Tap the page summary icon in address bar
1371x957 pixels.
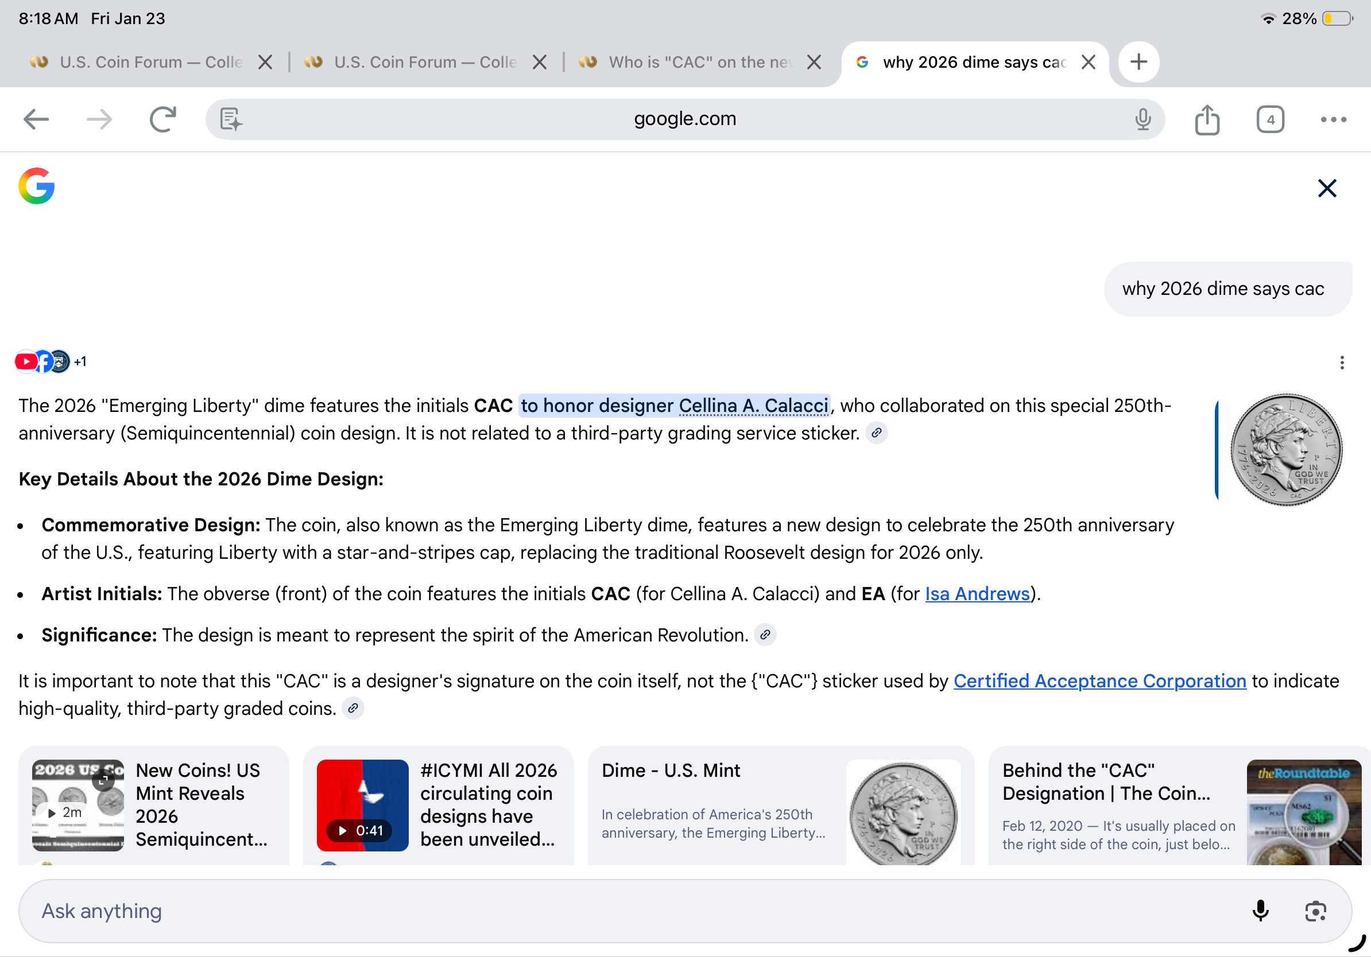pos(230,119)
